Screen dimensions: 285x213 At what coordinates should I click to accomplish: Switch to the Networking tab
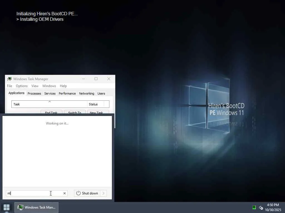tap(87, 93)
